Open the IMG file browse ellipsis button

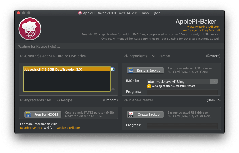(214, 81)
